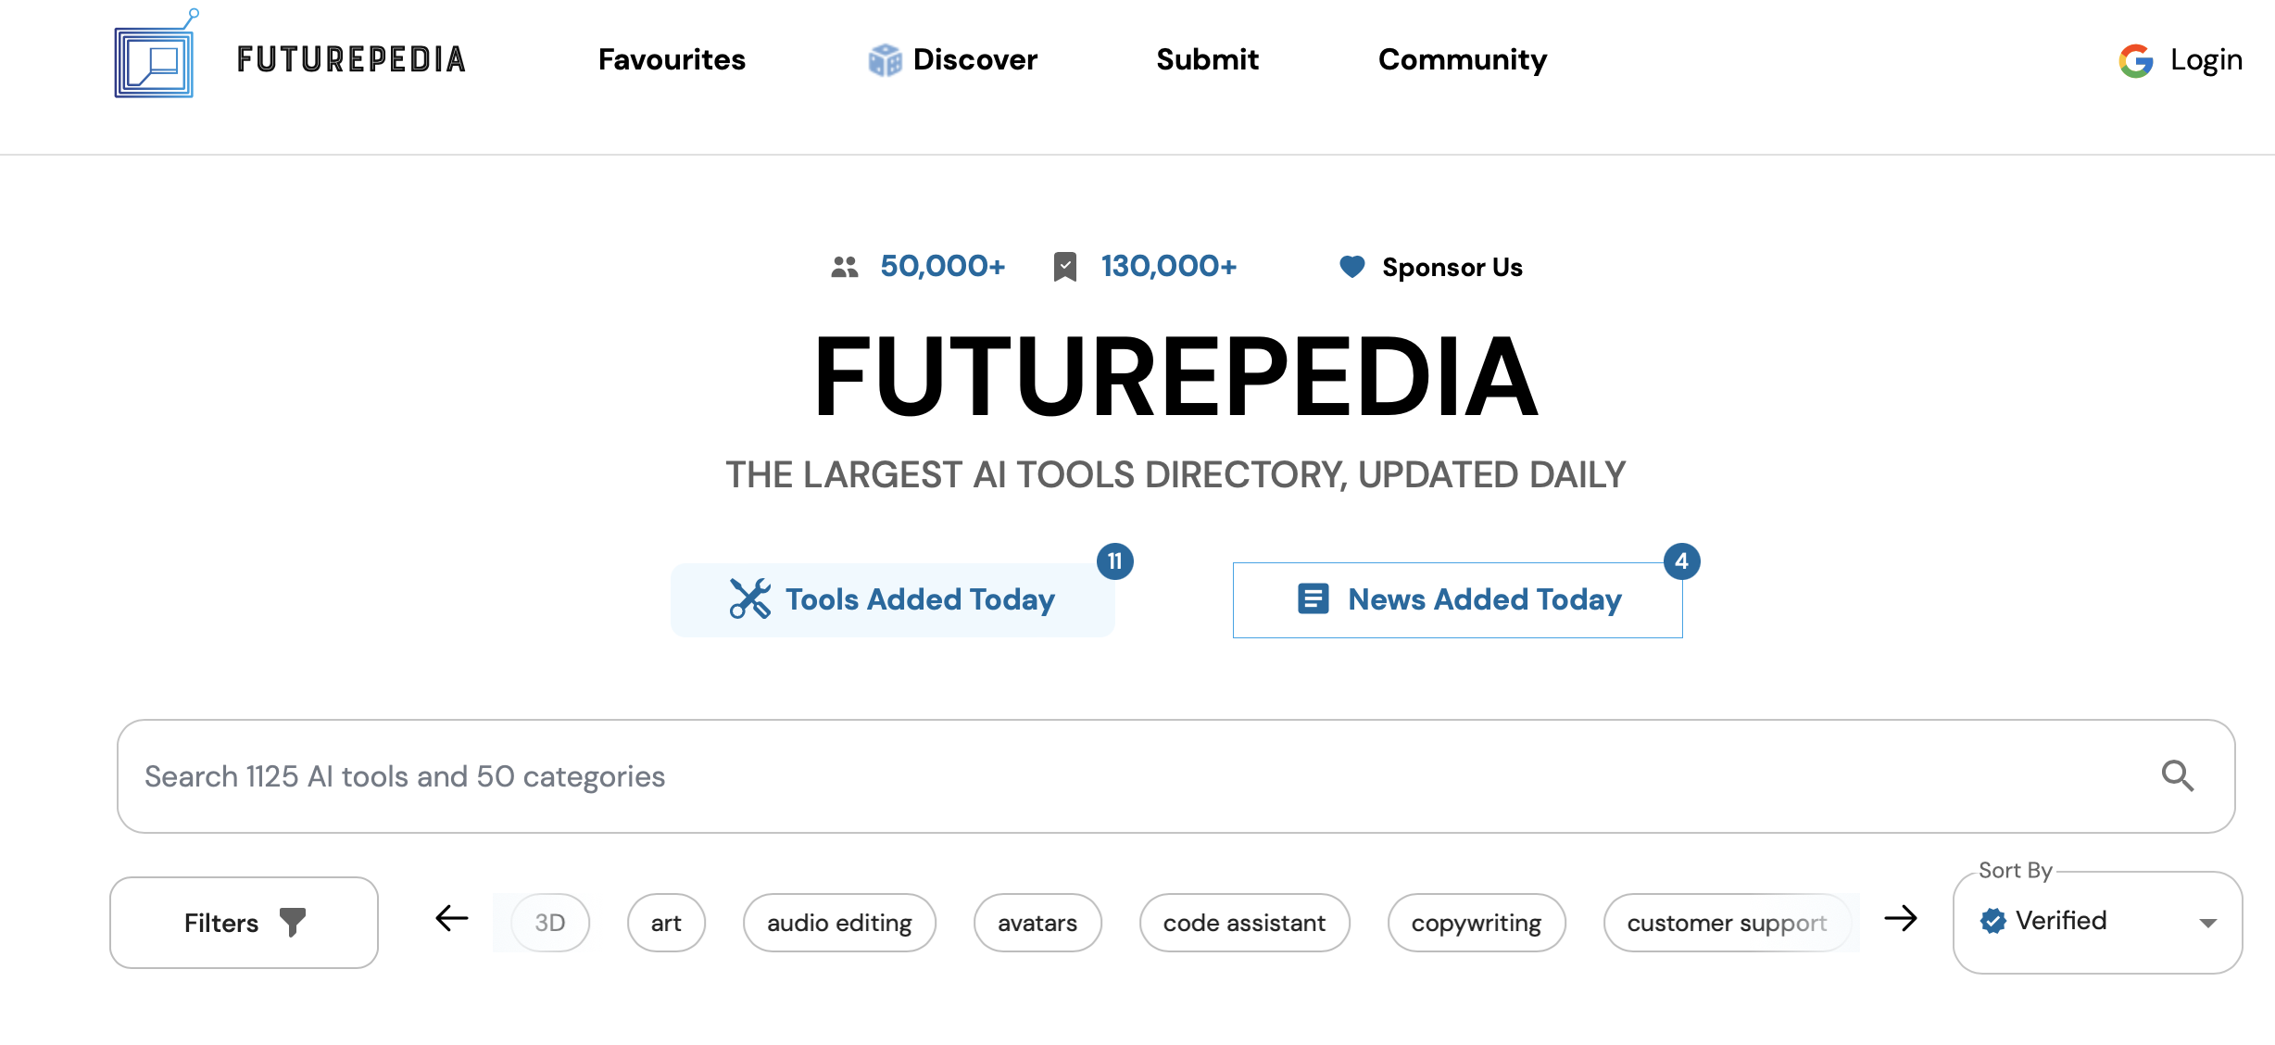Click the magnifying glass search icon

click(x=2178, y=775)
